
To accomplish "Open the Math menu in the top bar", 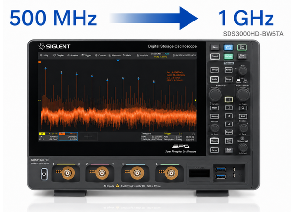I will click(x=127, y=55).
